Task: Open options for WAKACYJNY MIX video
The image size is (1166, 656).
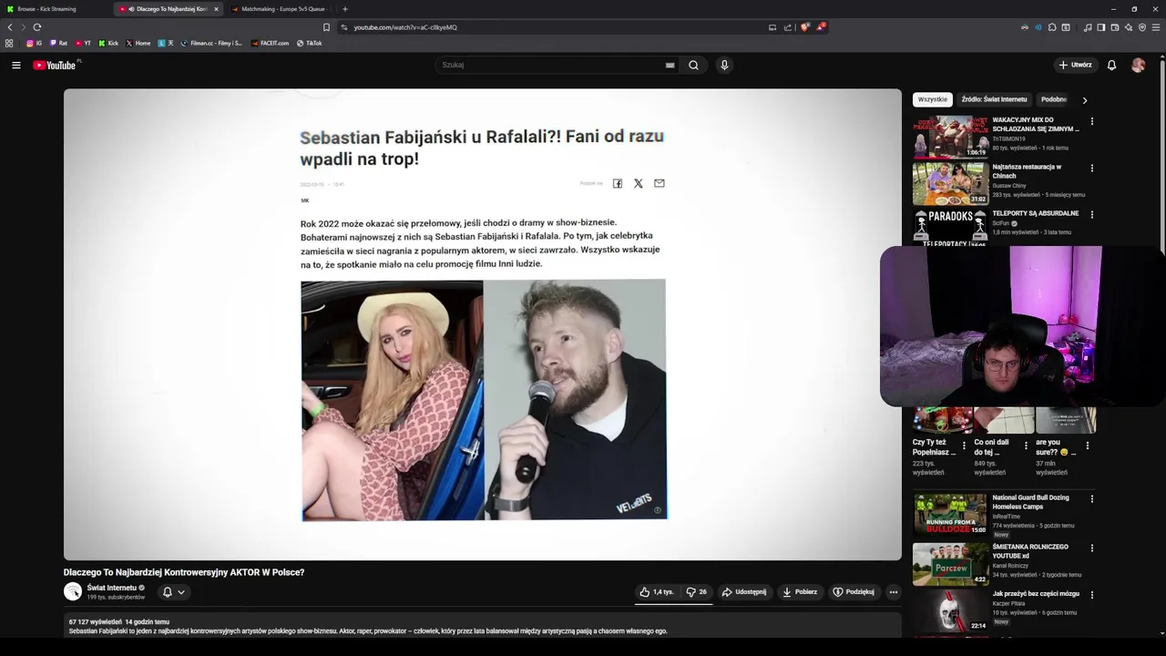Action: (x=1091, y=121)
